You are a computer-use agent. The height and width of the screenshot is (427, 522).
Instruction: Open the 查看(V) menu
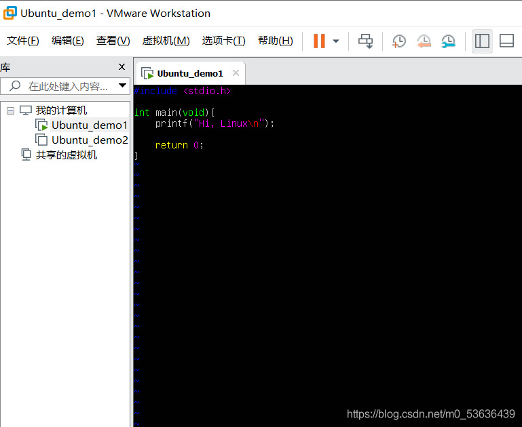tap(113, 41)
